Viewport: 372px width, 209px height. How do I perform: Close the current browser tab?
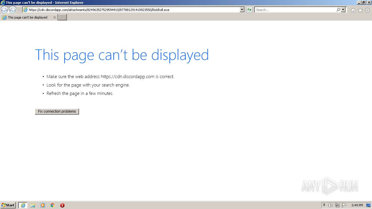click(x=54, y=17)
